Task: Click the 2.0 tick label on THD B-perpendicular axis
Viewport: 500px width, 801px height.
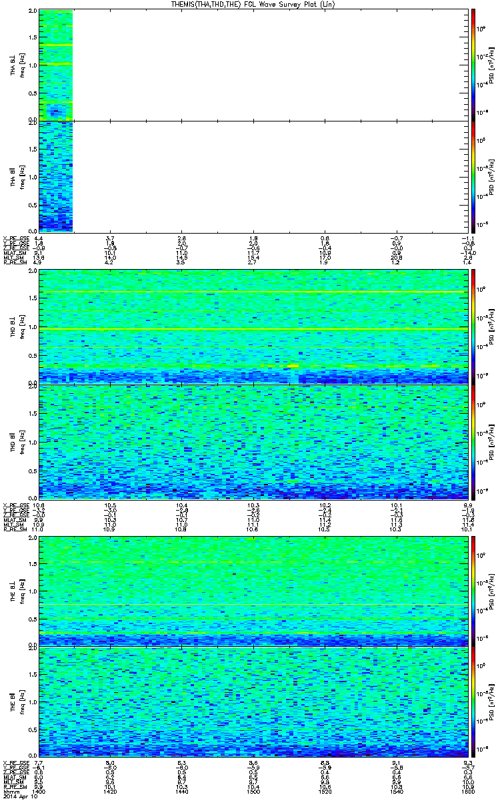Action: [x=33, y=272]
